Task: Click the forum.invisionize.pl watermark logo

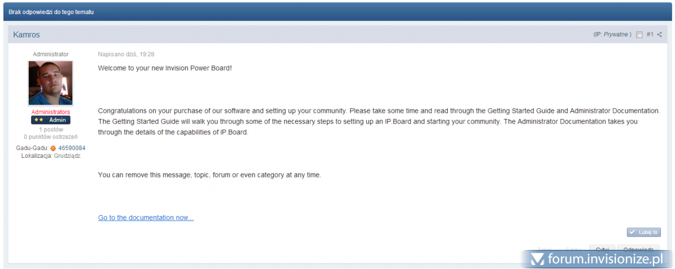Action: 597,259
